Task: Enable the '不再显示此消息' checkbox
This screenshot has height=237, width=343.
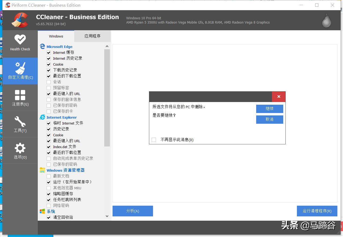Action: pos(154,140)
